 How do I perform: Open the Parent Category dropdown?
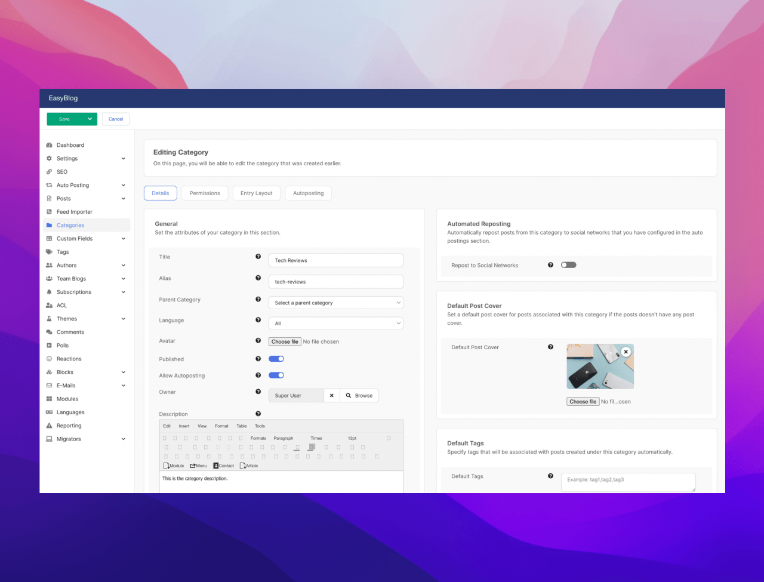335,303
